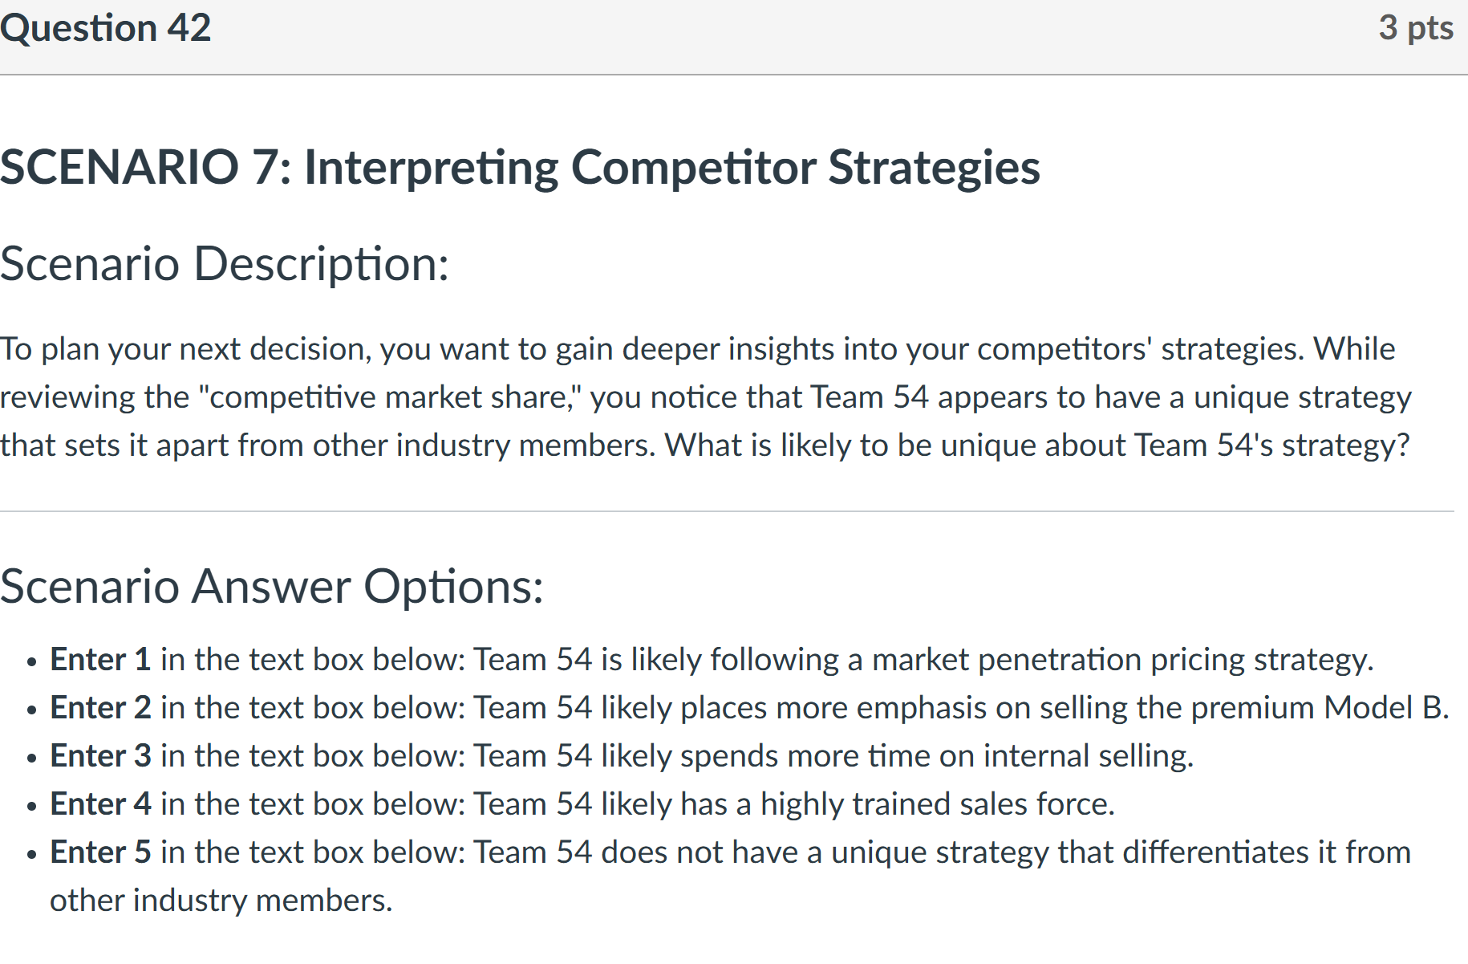This screenshot has height=964, width=1468.
Task: Click "market penetration pricing strategy" in option 1
Action: 1121,660
